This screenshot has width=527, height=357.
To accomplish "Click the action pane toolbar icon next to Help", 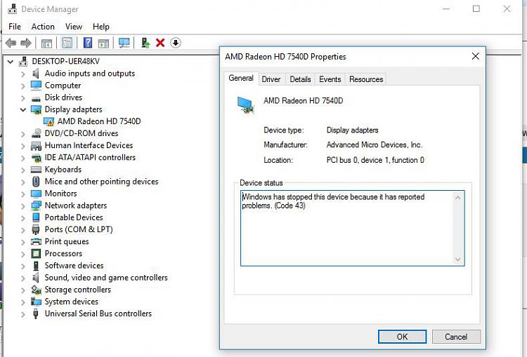I will (103, 43).
